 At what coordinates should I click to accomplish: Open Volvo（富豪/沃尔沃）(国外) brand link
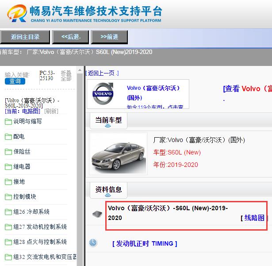[153, 93]
